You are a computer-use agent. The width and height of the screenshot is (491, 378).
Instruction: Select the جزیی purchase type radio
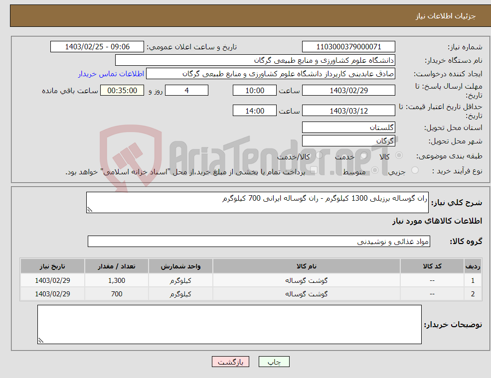[415, 170]
